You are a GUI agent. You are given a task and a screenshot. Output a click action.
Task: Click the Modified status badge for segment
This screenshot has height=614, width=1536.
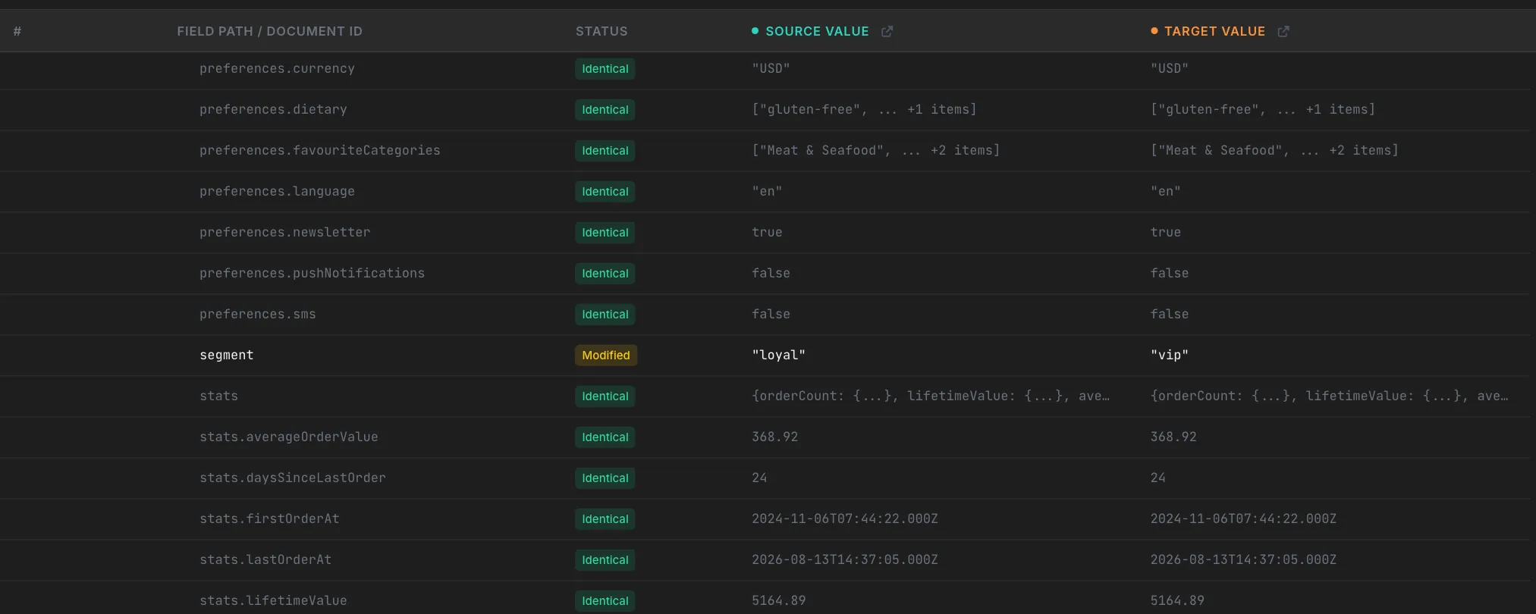[x=605, y=356]
